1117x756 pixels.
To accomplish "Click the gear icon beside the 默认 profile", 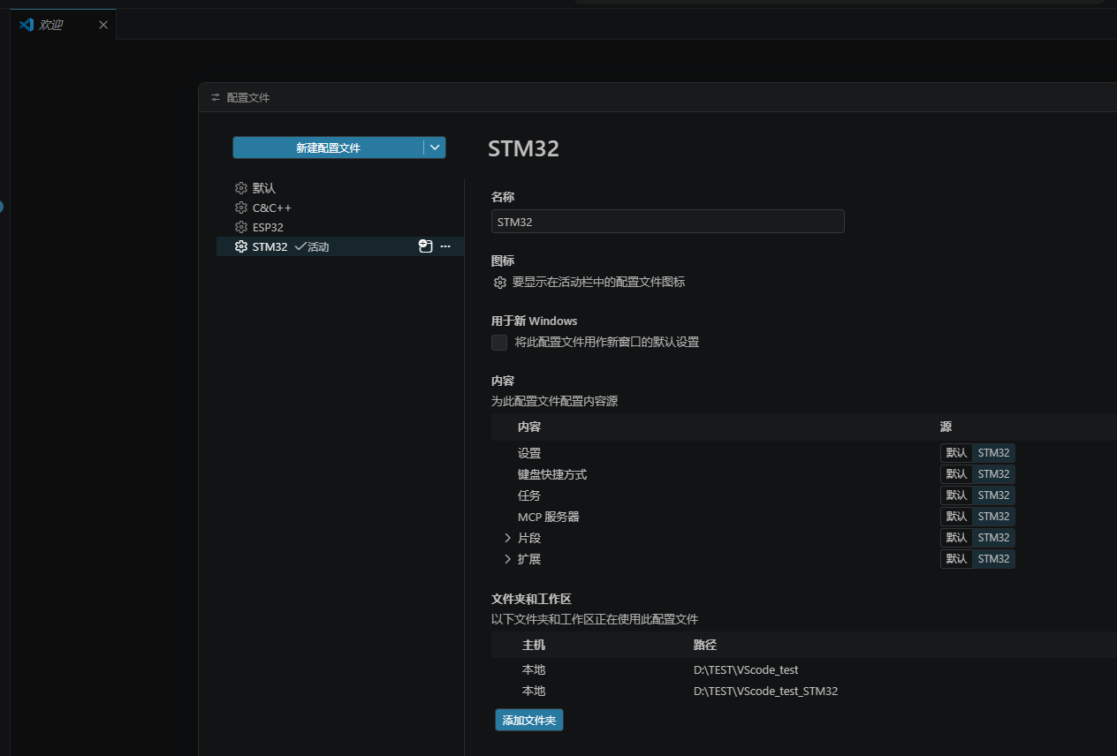I will pyautogui.click(x=241, y=188).
